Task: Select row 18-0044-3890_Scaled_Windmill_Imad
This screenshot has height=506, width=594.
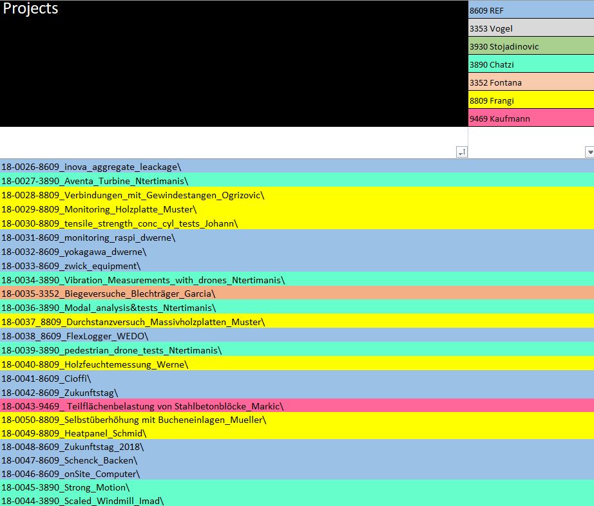Action: pyautogui.click(x=297, y=500)
